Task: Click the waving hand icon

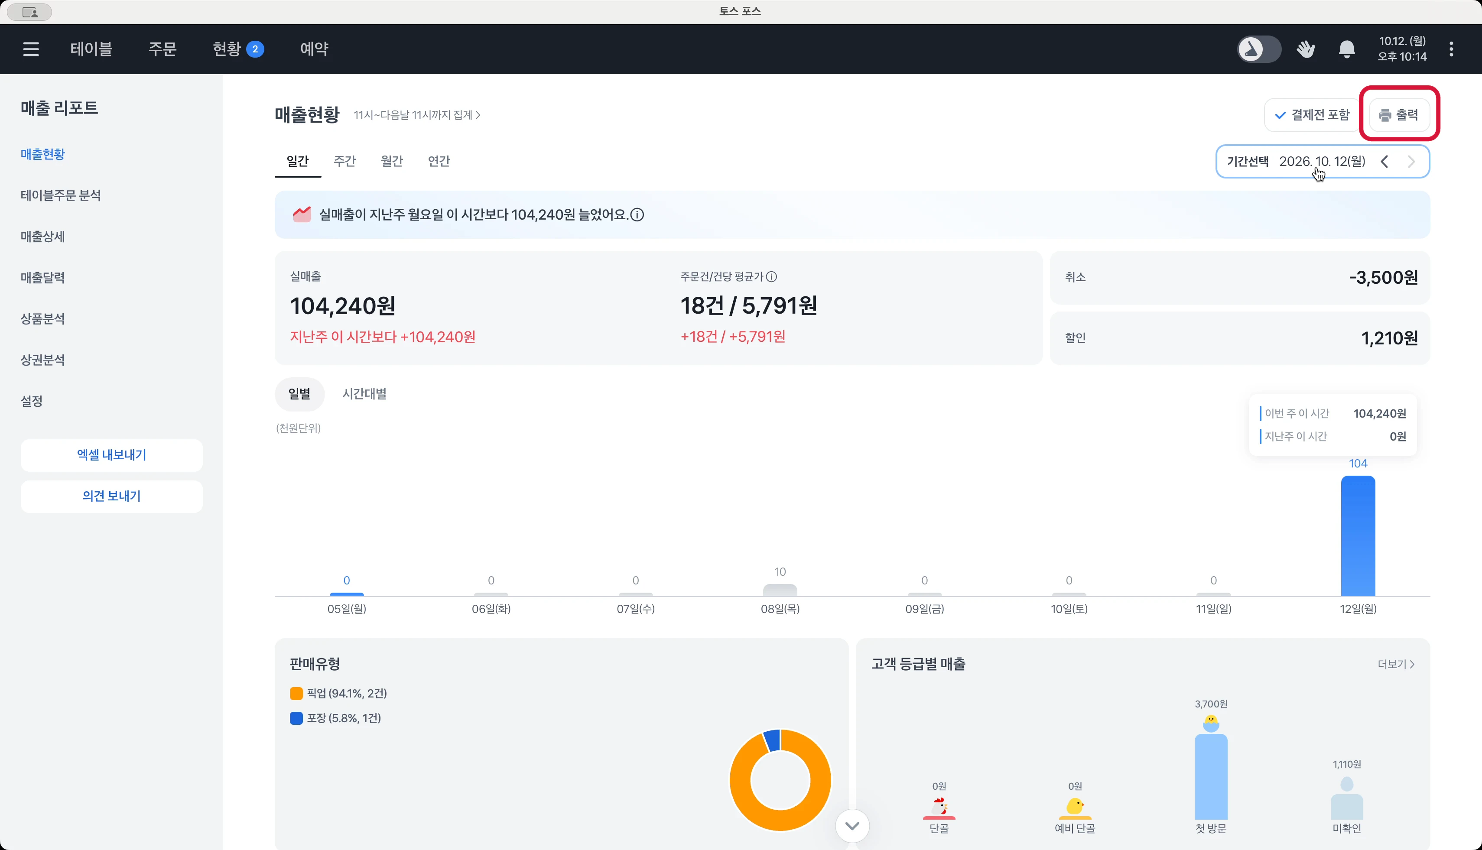Action: 1306,49
